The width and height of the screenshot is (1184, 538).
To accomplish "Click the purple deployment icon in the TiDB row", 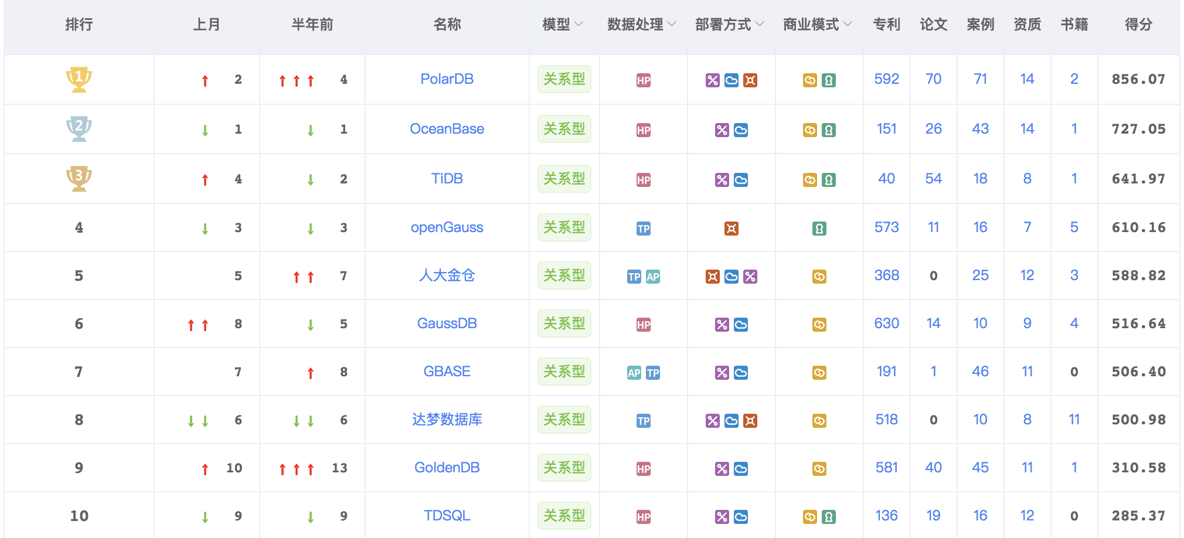I will point(722,180).
